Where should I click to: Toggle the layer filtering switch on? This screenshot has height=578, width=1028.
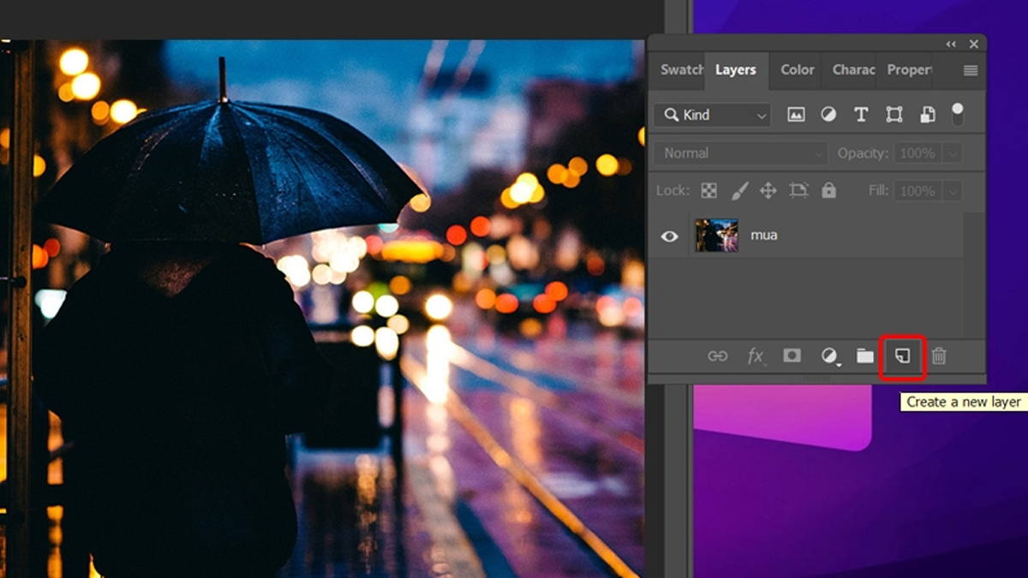pos(959,114)
